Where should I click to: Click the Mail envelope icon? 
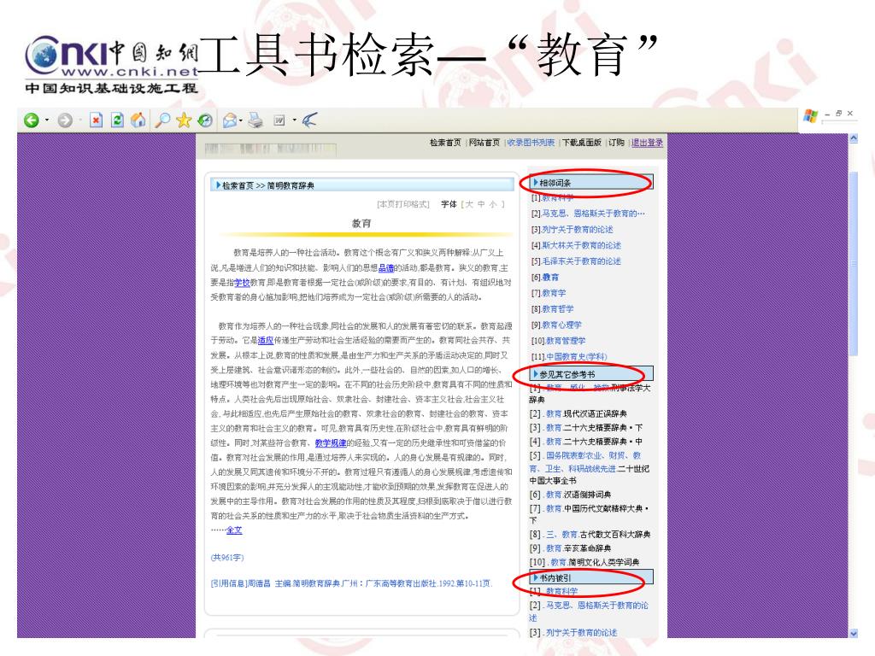pyautogui.click(x=229, y=120)
